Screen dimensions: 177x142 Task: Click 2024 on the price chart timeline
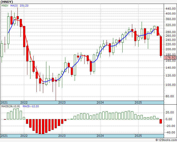point(100,102)
